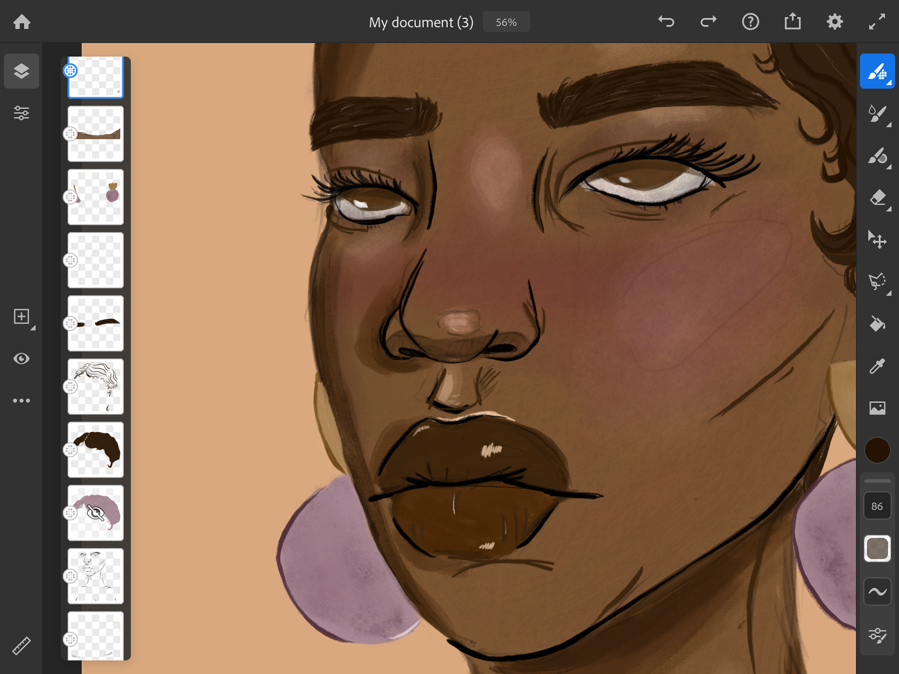Screen dimensions: 899x674
Task: Select the Paint Bucket fill tool
Action: pyautogui.click(x=877, y=323)
